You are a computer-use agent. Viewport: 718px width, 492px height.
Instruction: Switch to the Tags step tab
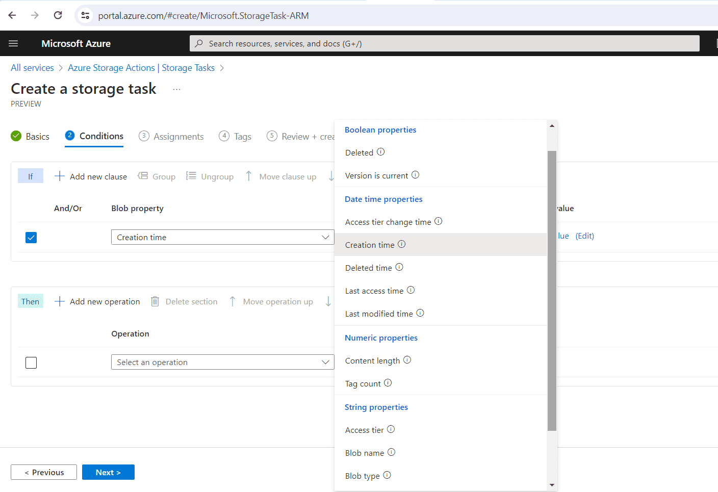point(235,136)
